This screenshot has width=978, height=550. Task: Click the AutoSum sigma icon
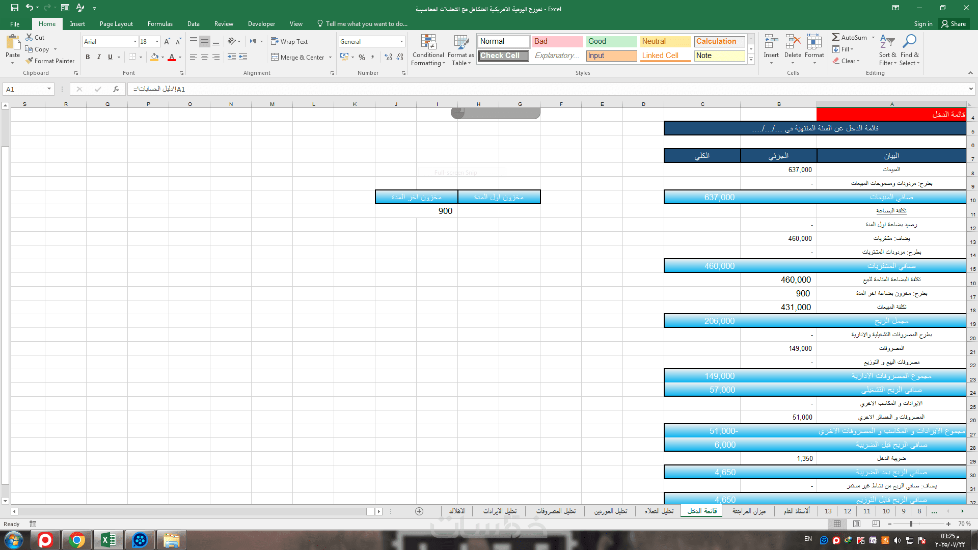pyautogui.click(x=836, y=37)
